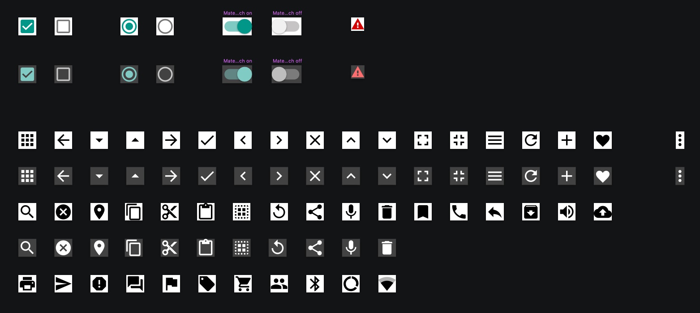This screenshot has height=313, width=700.
Task: Open the gray-background three-dot overflow menu
Action: pos(680,176)
